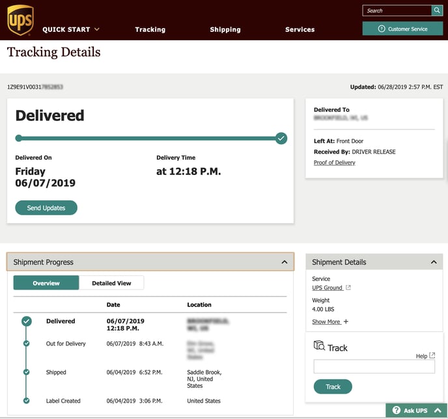Click the Out for Delivery checkmark

pyautogui.click(x=26, y=344)
